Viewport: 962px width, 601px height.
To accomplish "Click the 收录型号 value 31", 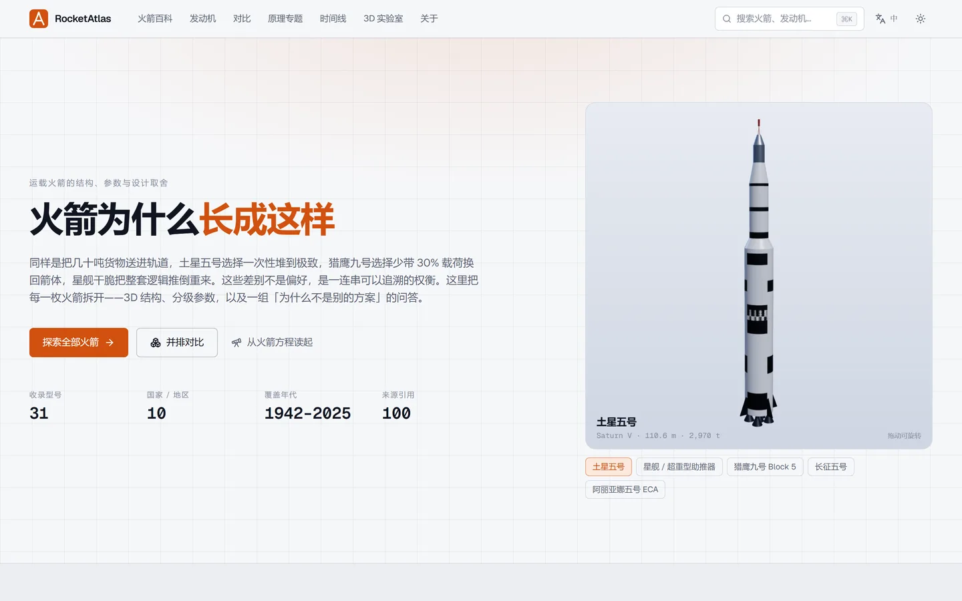I will tap(39, 413).
